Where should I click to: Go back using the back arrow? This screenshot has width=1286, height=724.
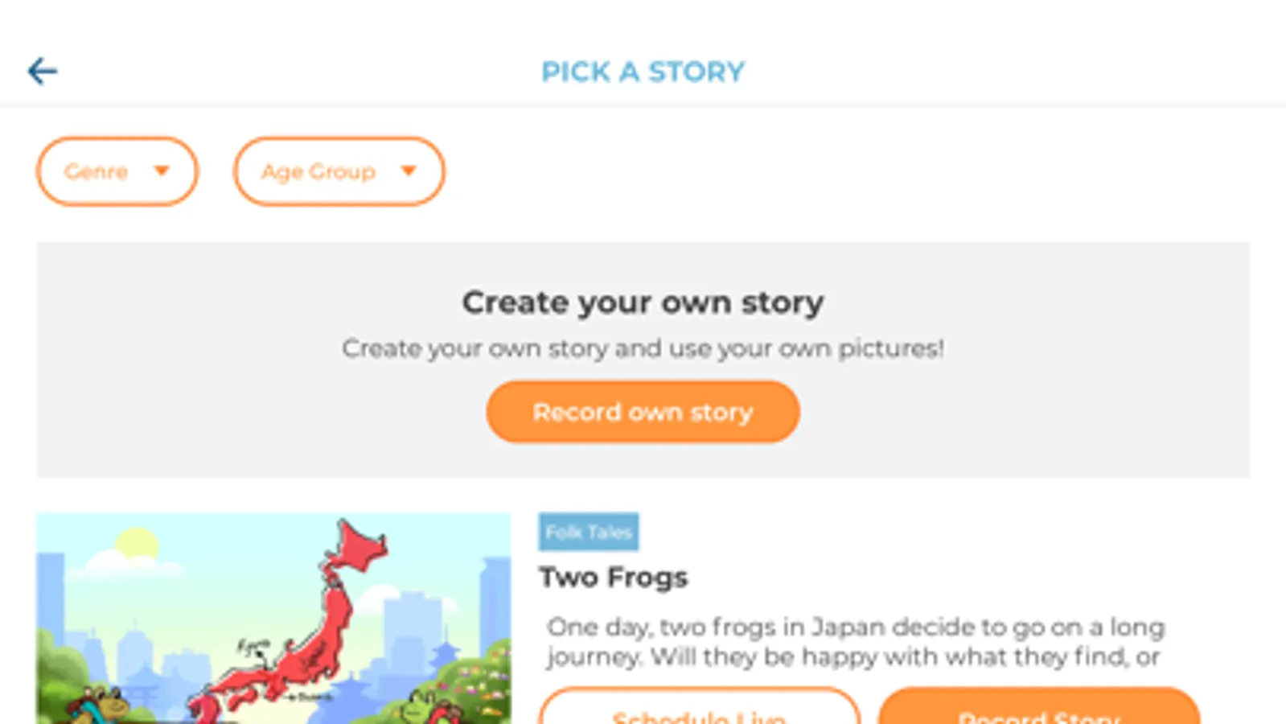tap(42, 72)
